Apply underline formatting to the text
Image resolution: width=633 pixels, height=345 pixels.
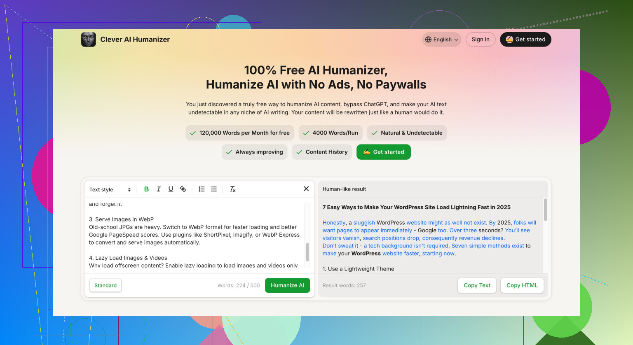[x=171, y=189]
